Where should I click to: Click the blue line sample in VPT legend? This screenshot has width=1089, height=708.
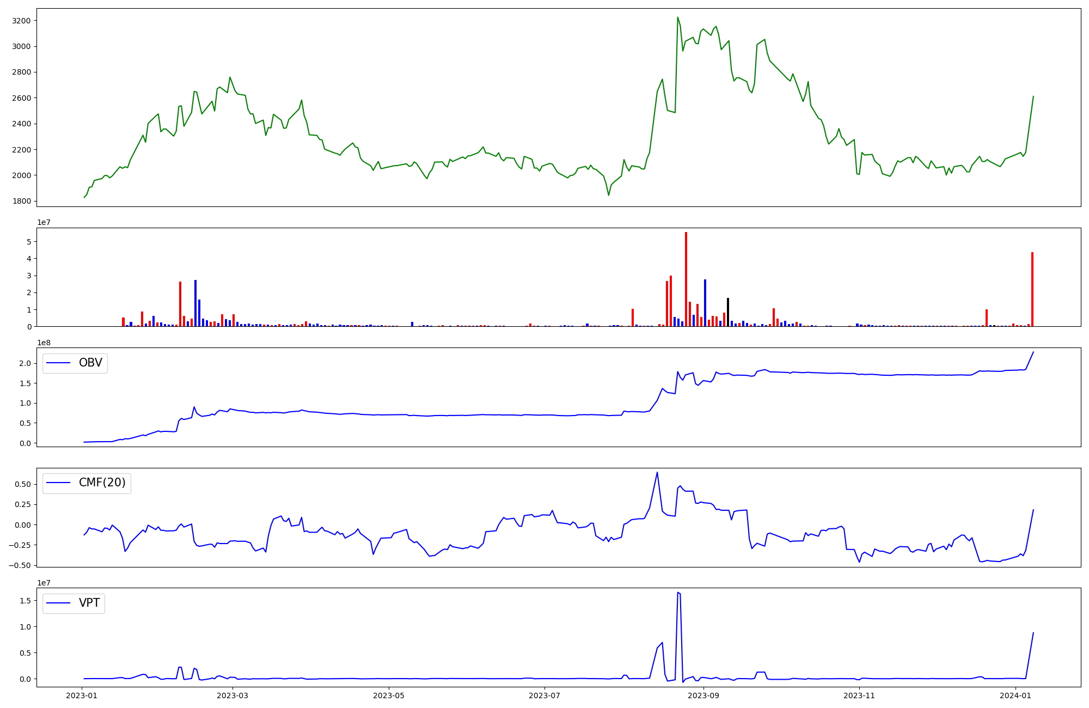tap(59, 603)
